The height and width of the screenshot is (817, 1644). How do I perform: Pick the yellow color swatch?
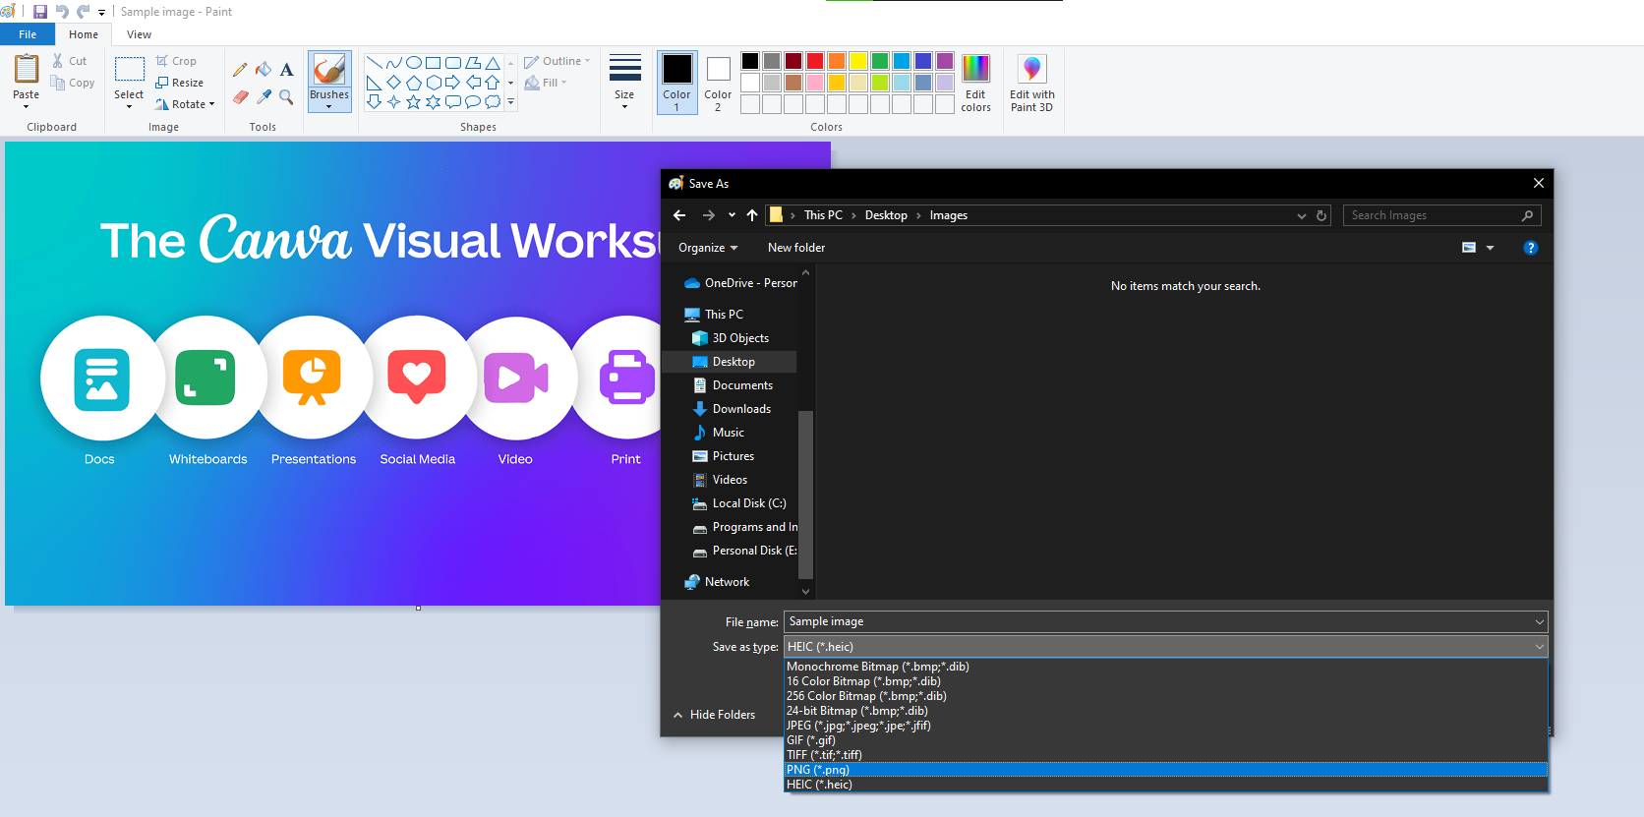(x=858, y=61)
